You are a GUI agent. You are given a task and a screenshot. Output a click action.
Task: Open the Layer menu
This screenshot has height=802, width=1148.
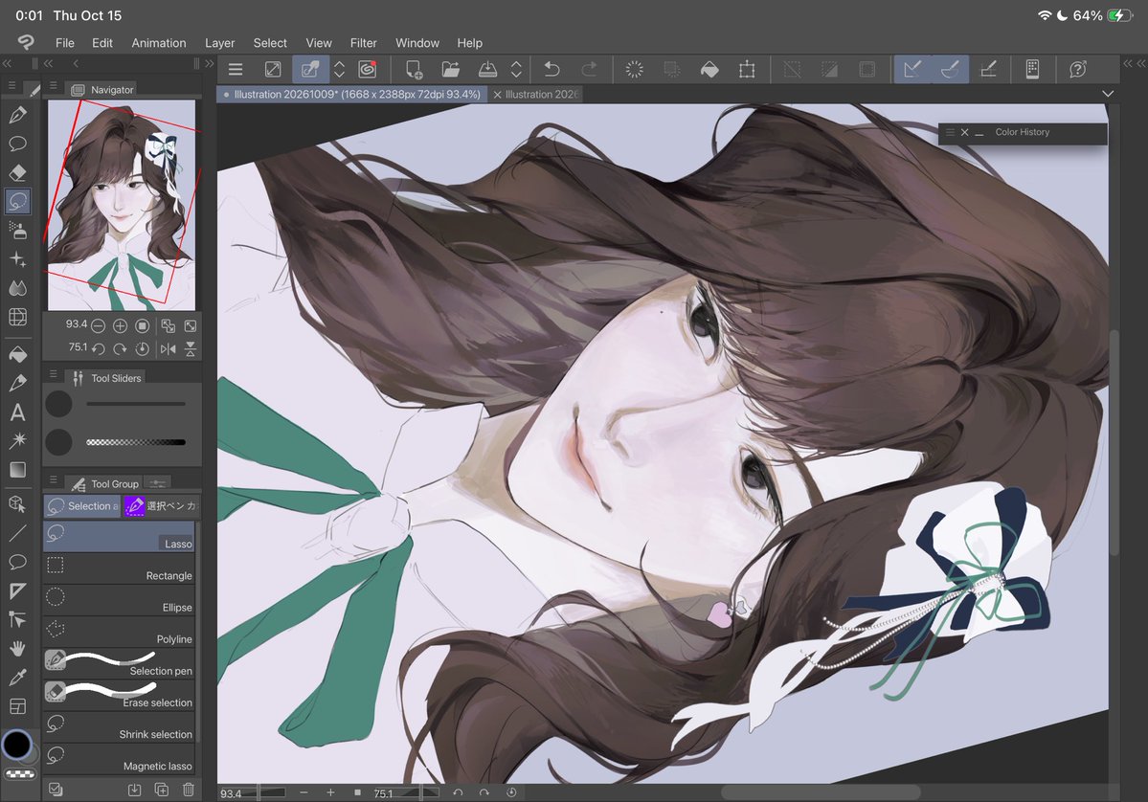pyautogui.click(x=219, y=43)
